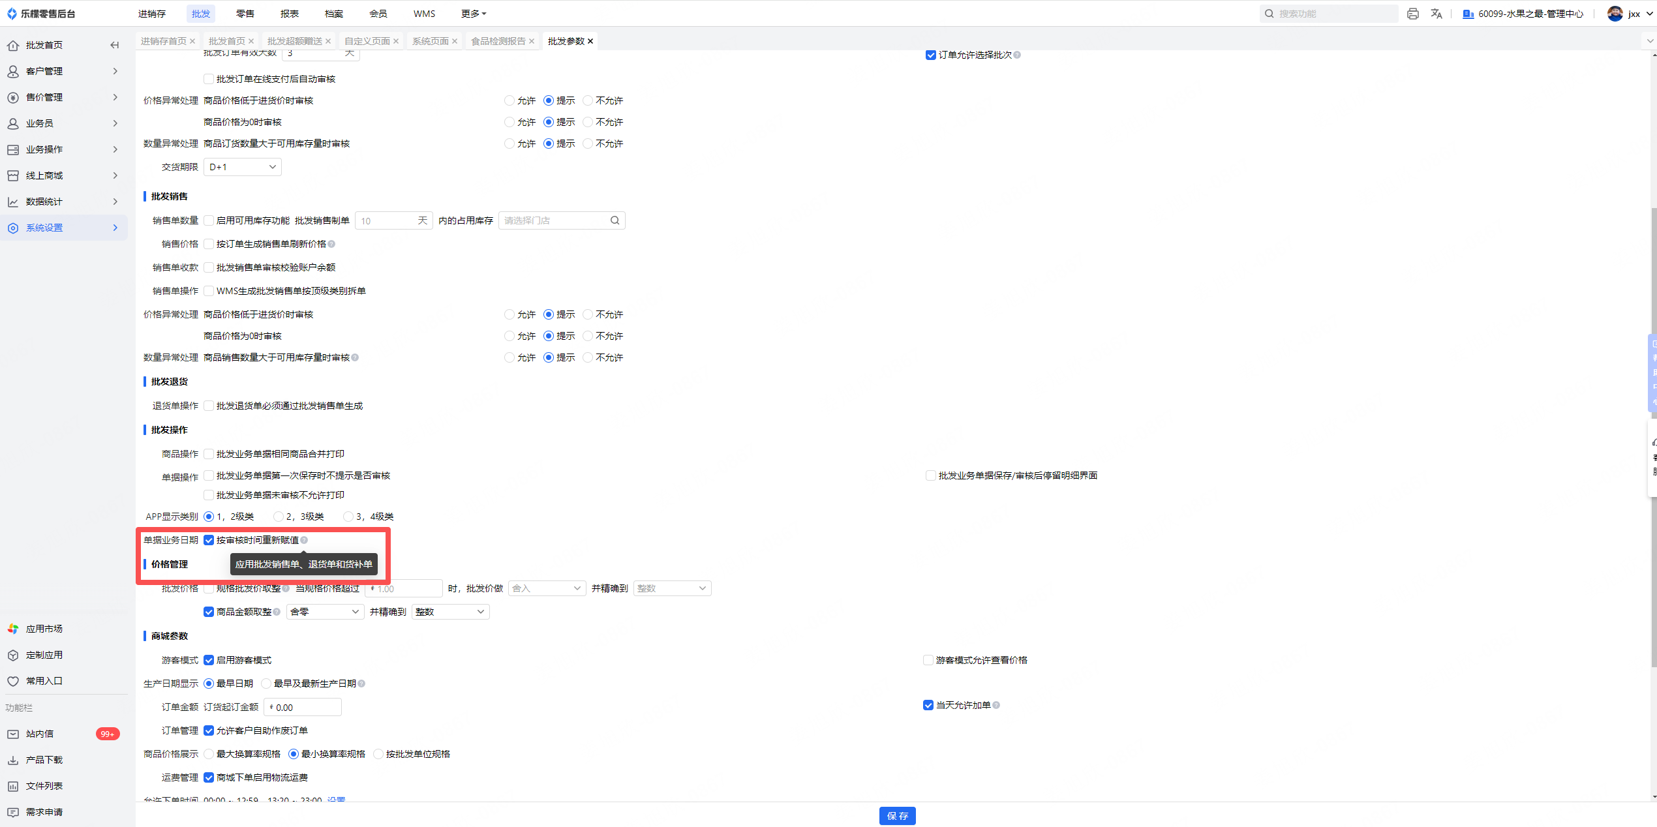The height and width of the screenshot is (827, 1657).
Task: Click help icon next to 按审核时间重新赋值
Action: click(x=305, y=540)
